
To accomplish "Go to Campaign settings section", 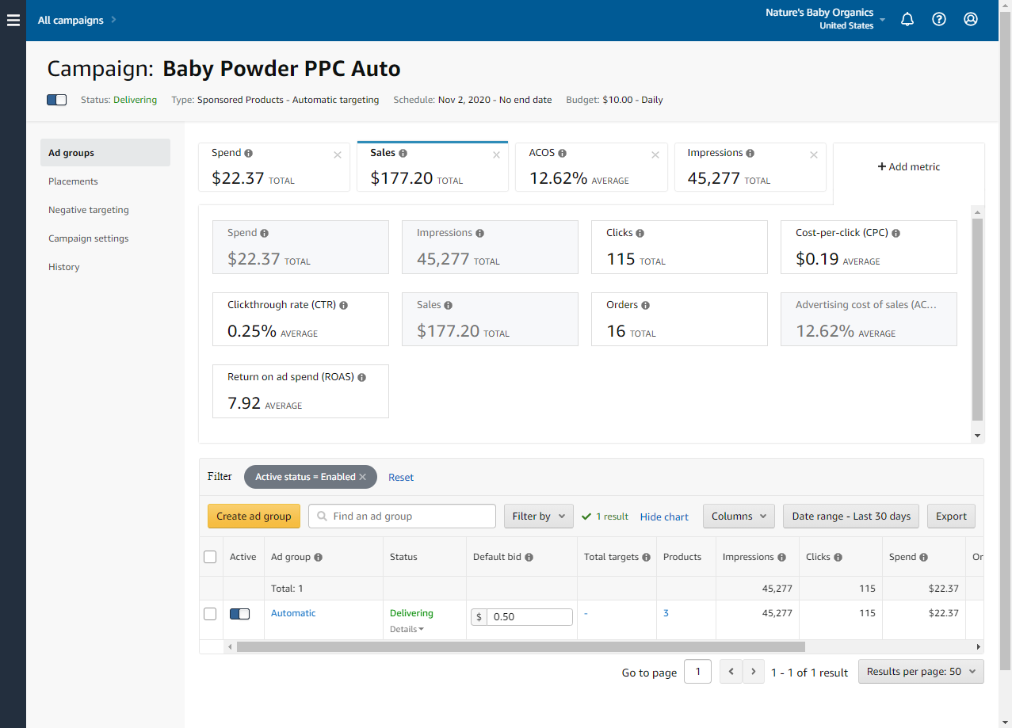I will pos(89,238).
